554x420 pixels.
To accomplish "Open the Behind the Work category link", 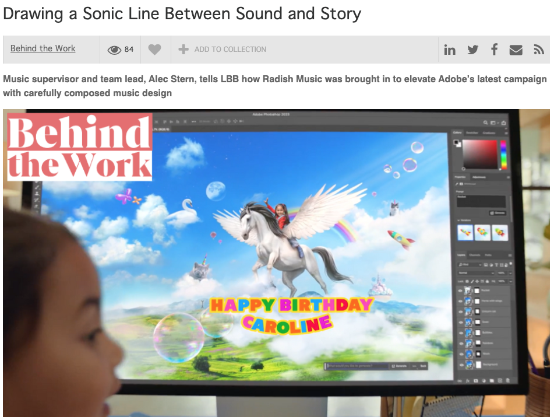I will tap(43, 48).
